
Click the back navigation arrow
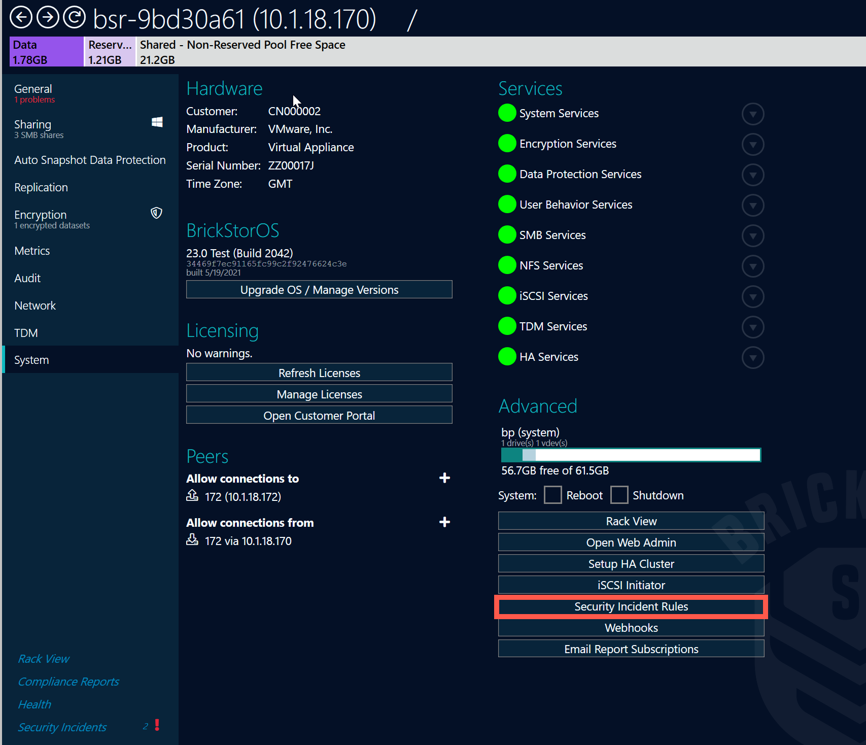(21, 17)
